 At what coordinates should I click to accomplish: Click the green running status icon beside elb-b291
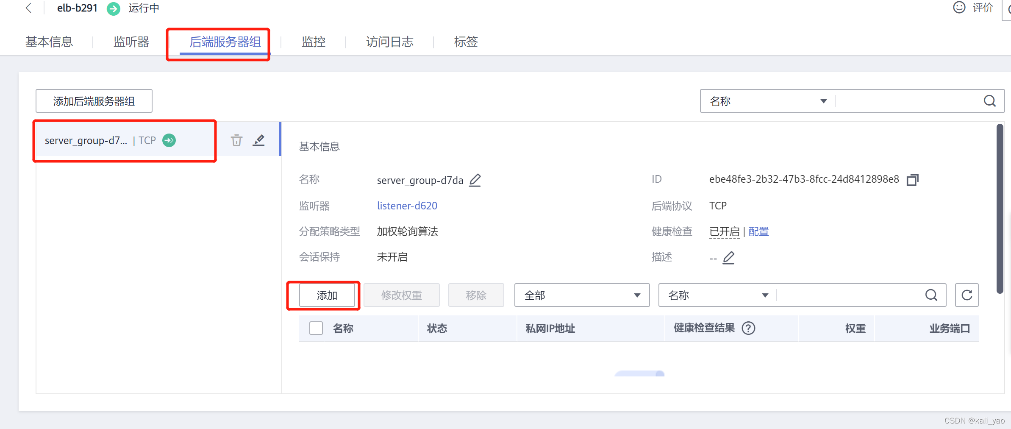(113, 8)
